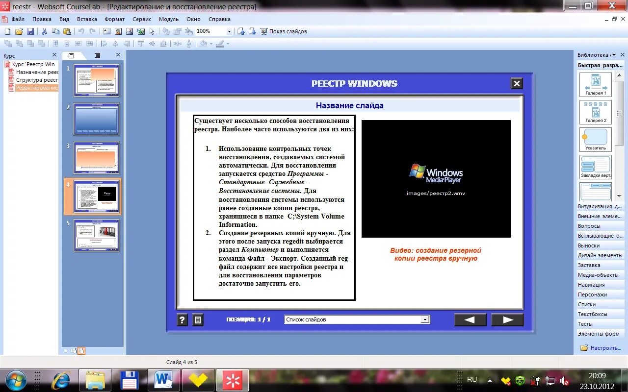628x392 pixels.
Task: Insert the 'Закладки верт.' library object
Action: point(596,167)
